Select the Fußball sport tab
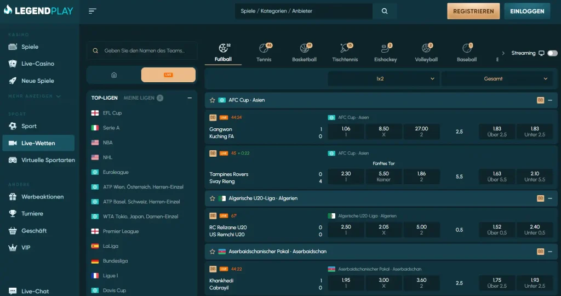 (224, 53)
